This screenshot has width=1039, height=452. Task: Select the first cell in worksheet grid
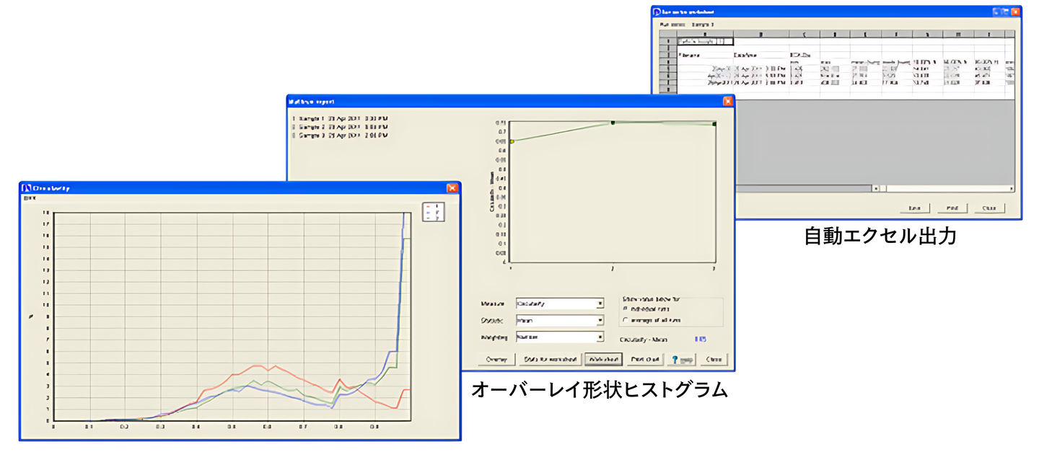pyautogui.click(x=705, y=41)
